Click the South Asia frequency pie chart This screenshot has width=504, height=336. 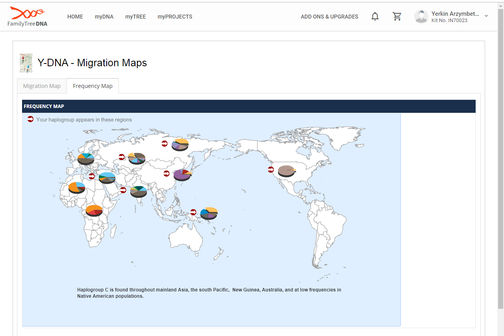pos(139,192)
